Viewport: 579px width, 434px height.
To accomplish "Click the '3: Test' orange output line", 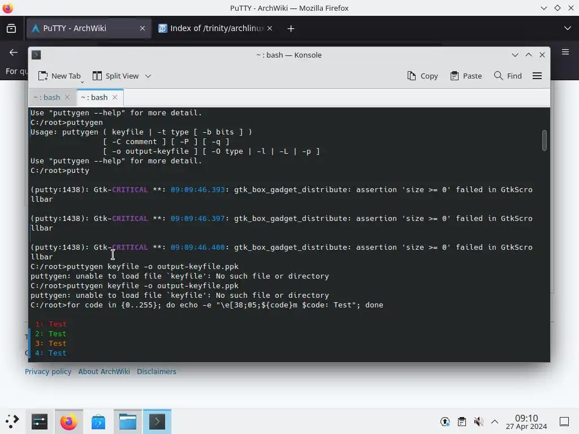I will [x=51, y=343].
